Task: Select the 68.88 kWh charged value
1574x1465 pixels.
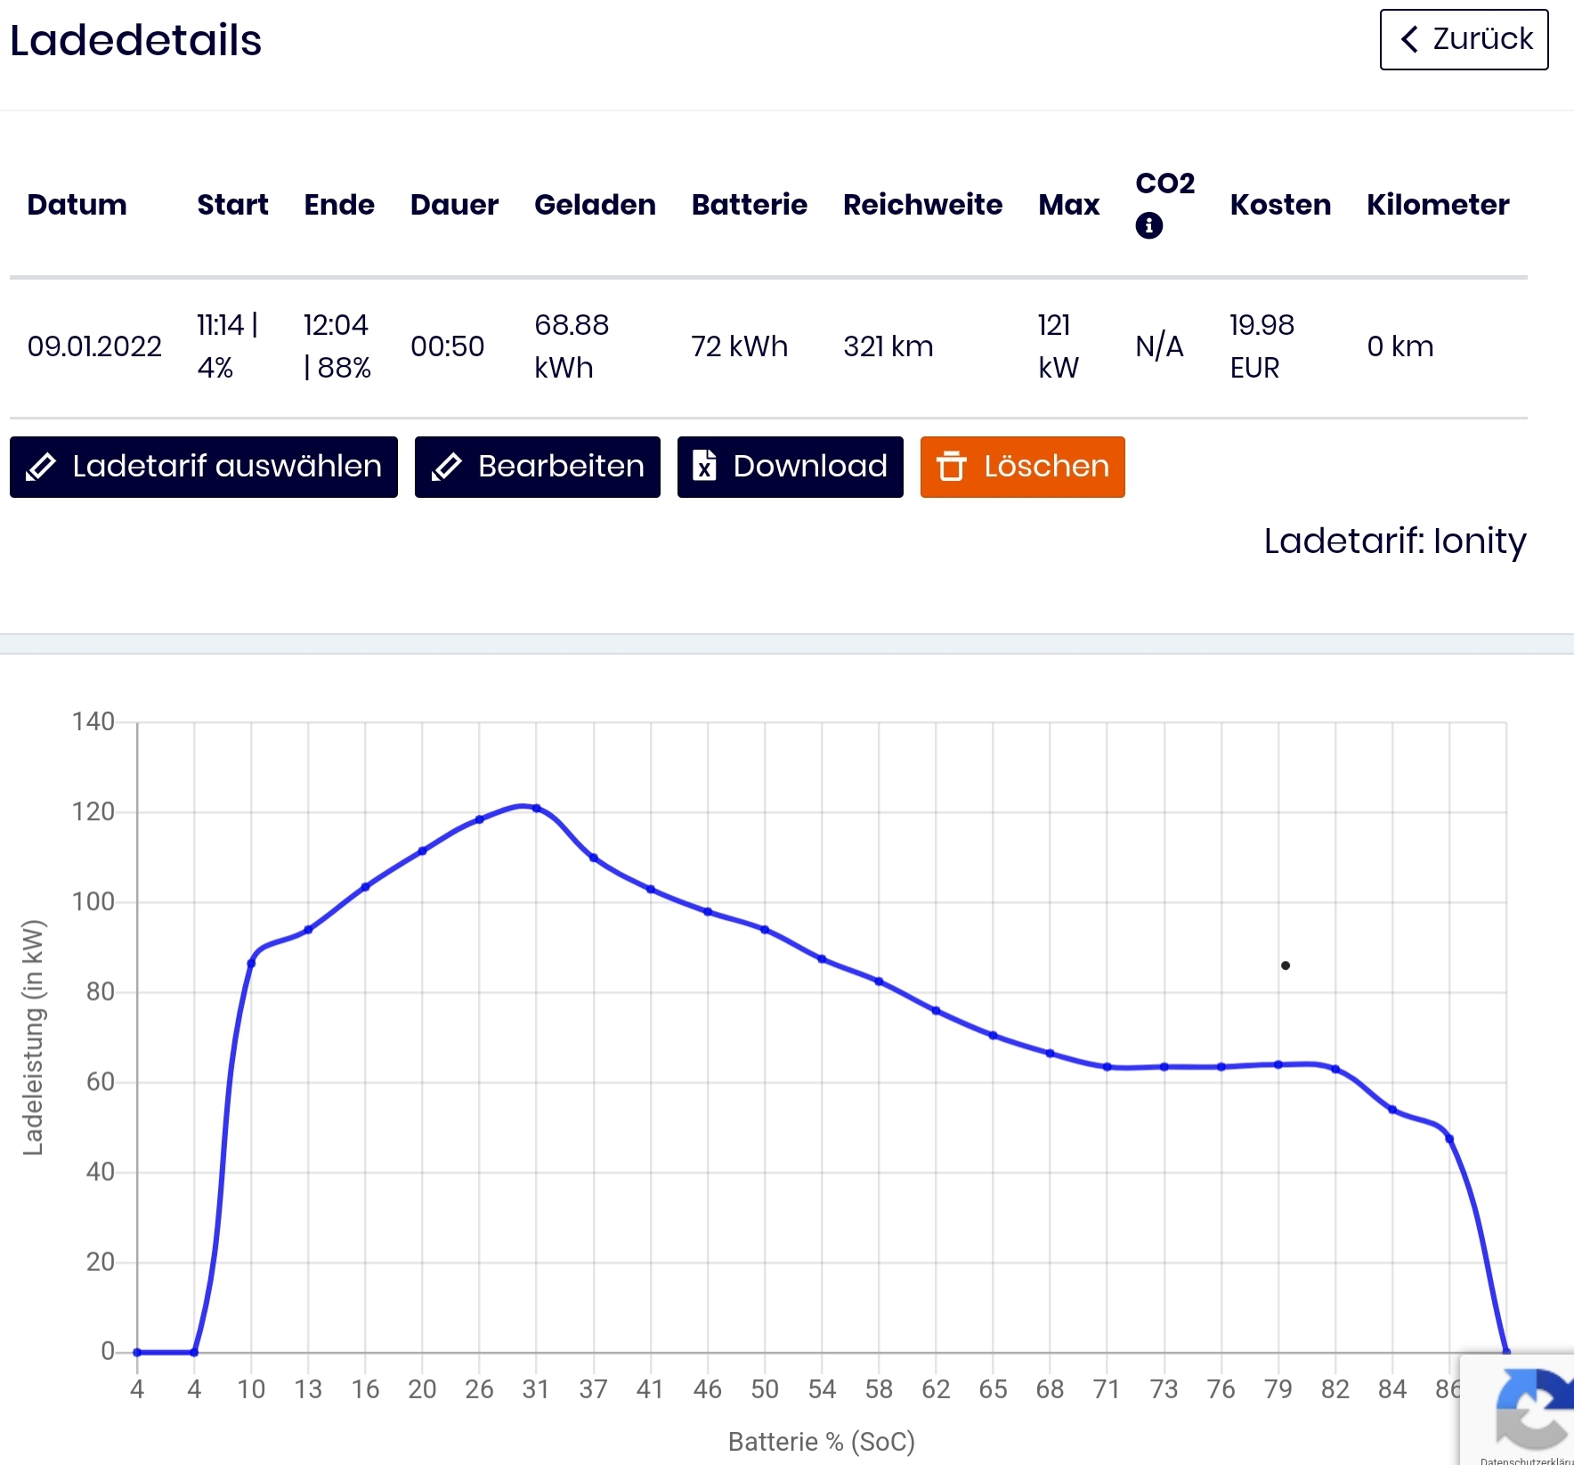Action: (572, 346)
